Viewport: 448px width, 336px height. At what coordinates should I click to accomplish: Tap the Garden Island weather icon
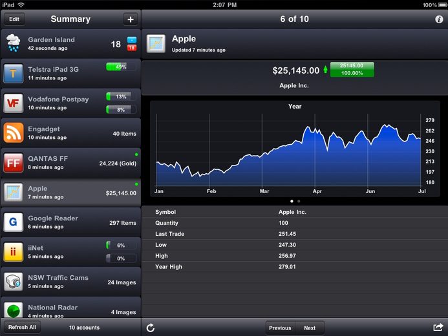14,43
